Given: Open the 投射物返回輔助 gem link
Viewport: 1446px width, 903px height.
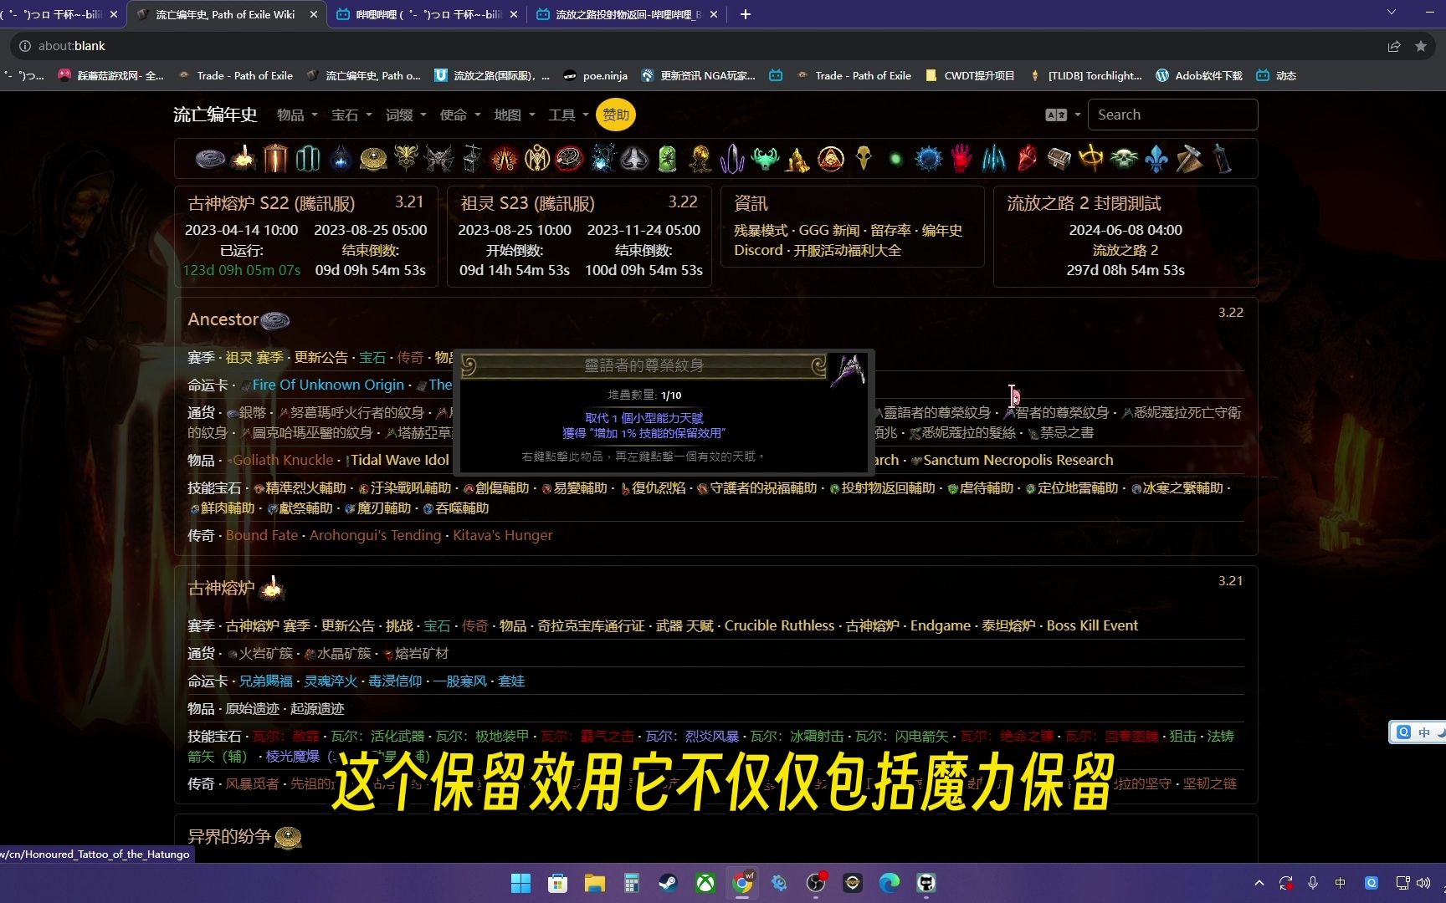Looking at the screenshot, I should click(888, 488).
